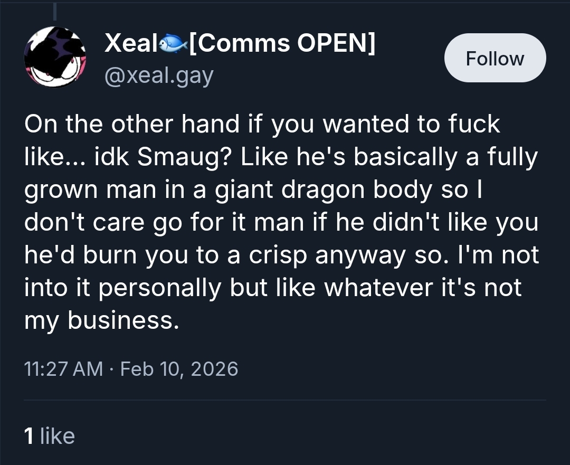Open Xeal's profile avatar picture
This screenshot has height=465, width=570.
(55, 57)
